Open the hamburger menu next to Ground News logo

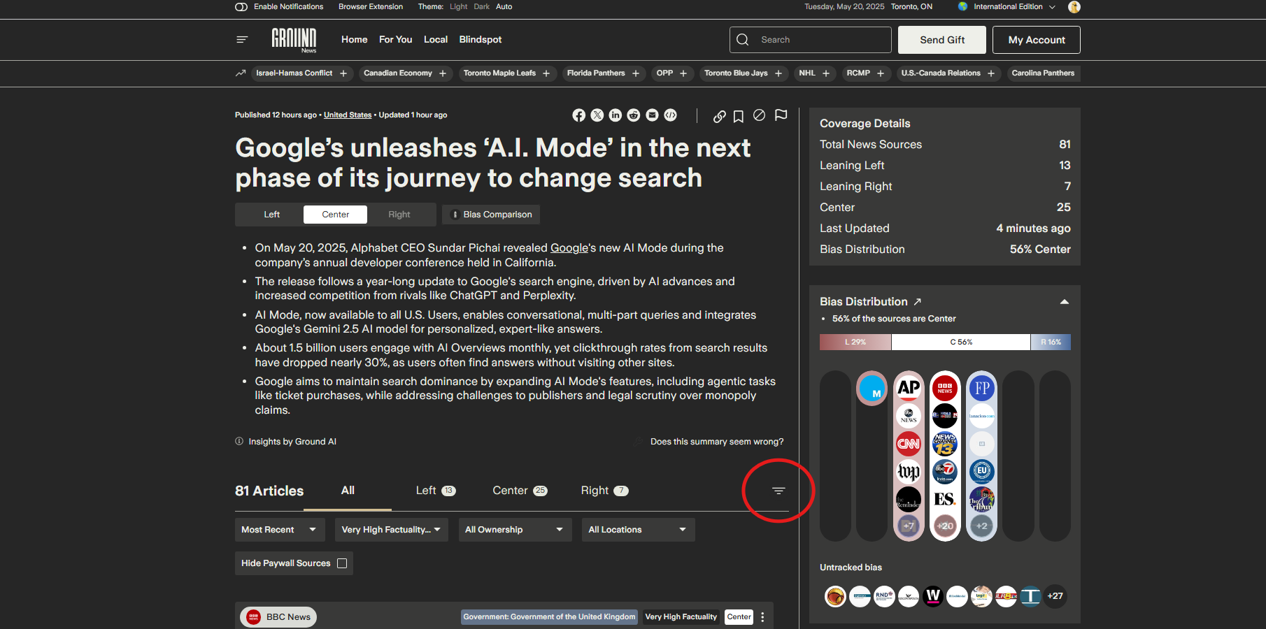coord(242,40)
